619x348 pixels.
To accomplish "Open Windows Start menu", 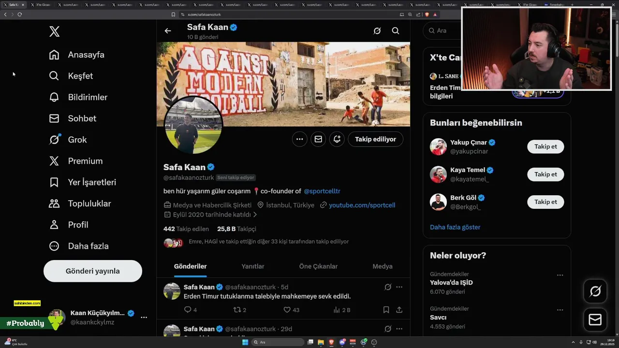I will [x=245, y=342].
